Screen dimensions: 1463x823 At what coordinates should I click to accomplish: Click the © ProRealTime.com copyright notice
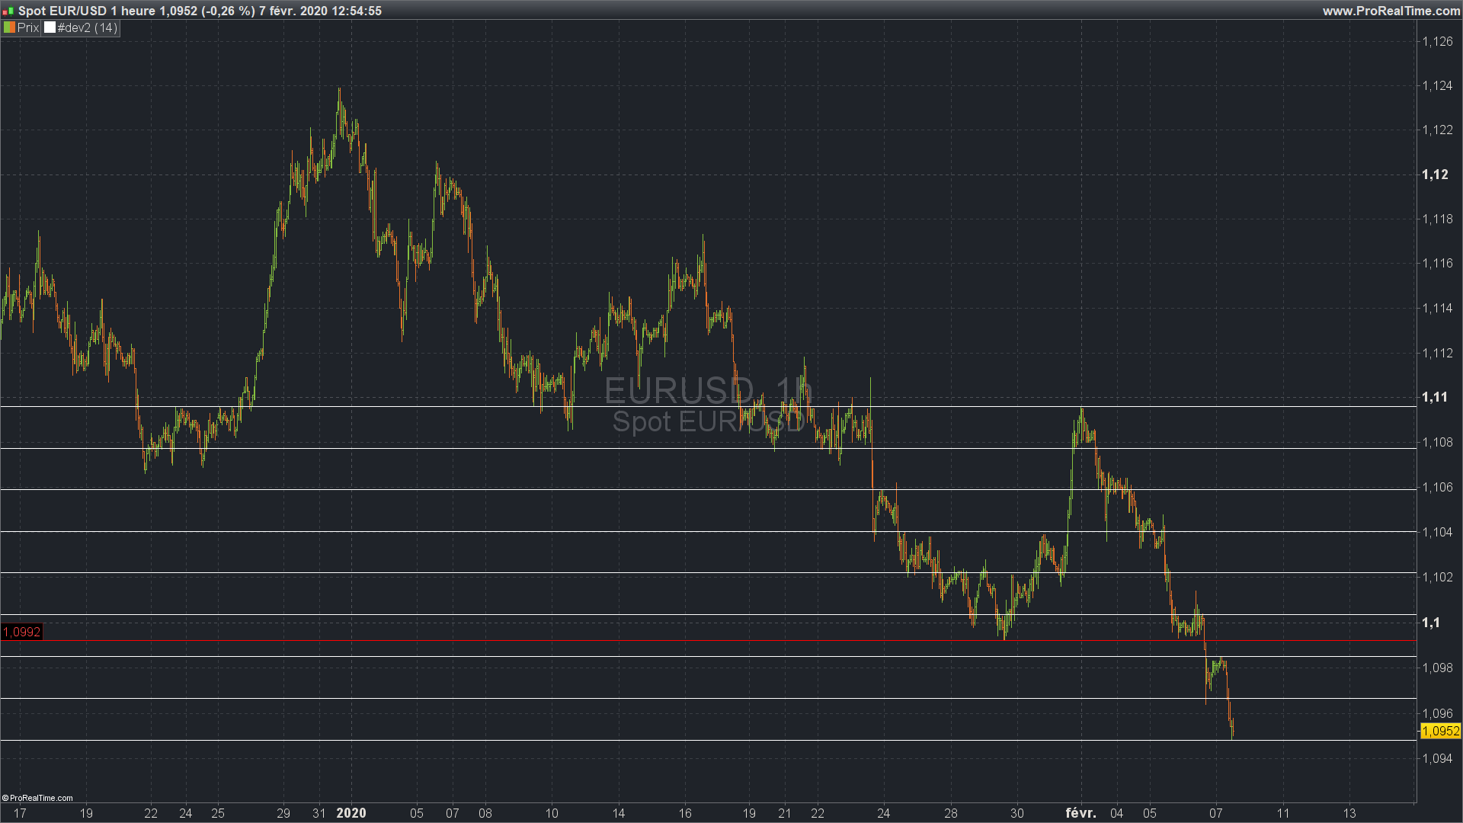coord(37,798)
